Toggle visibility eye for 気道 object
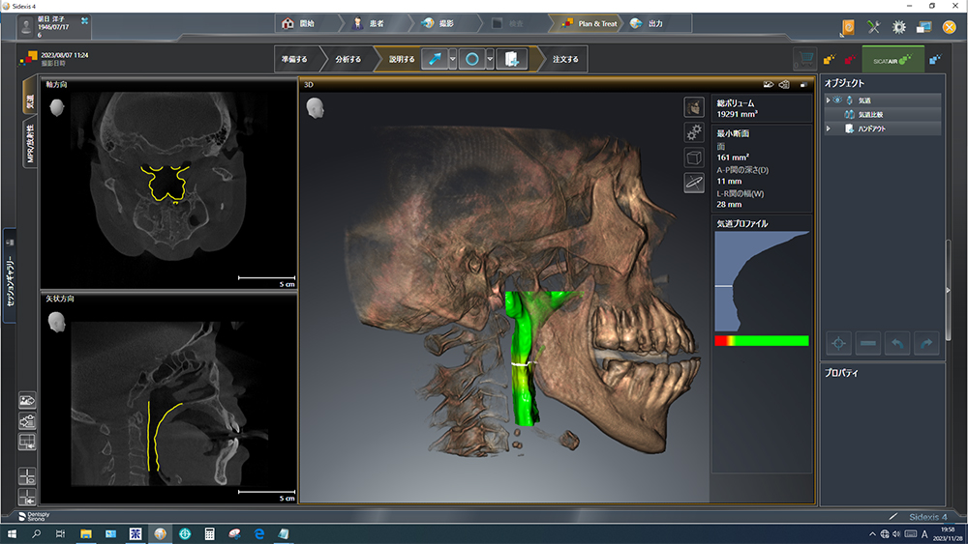Screen dimensions: 968x544 pos(838,100)
